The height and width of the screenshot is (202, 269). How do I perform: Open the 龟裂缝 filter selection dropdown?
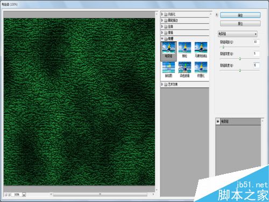[238, 34]
